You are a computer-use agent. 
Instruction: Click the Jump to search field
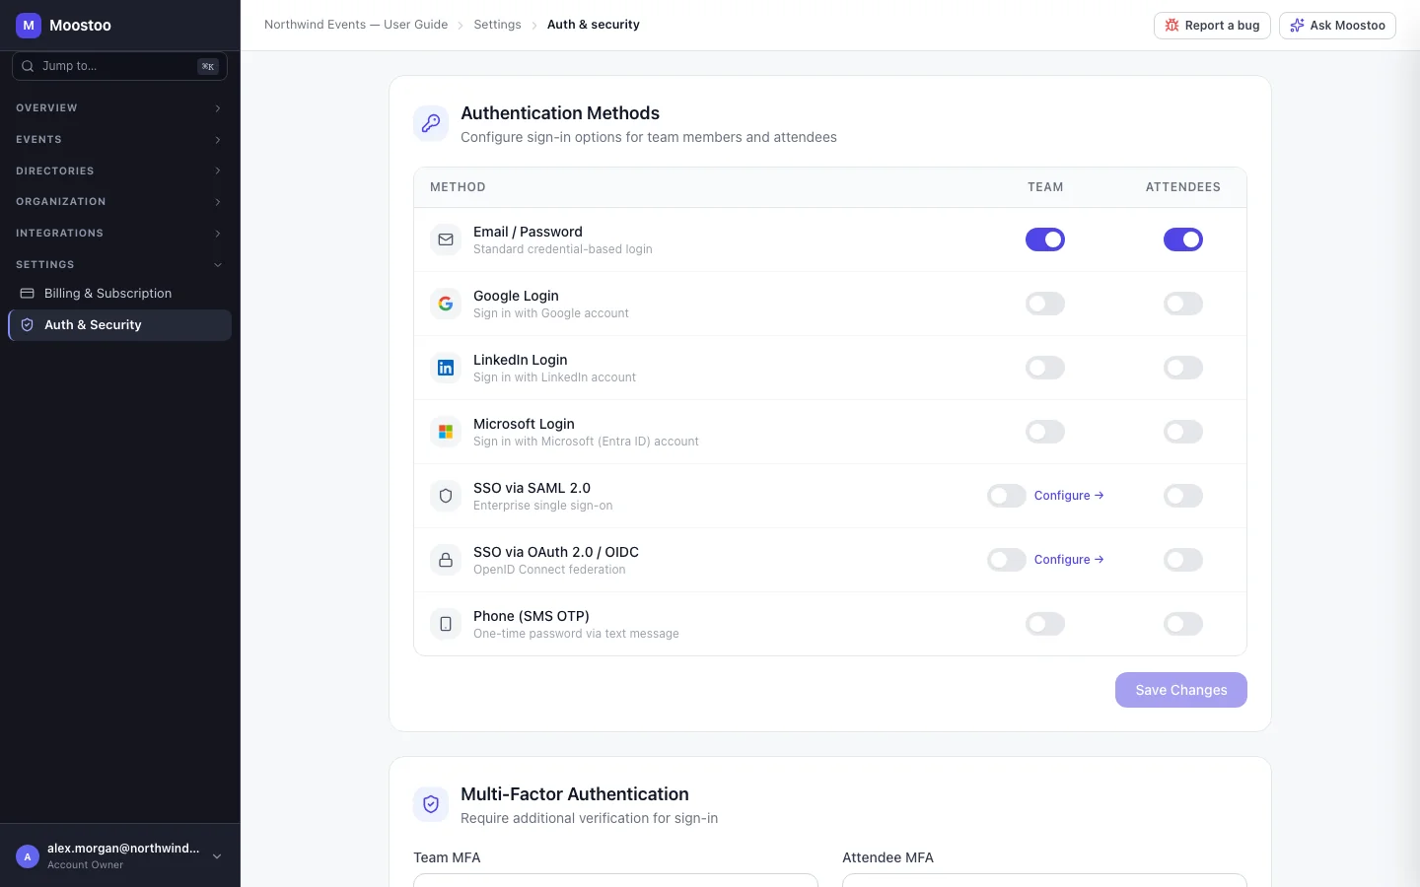click(x=119, y=66)
